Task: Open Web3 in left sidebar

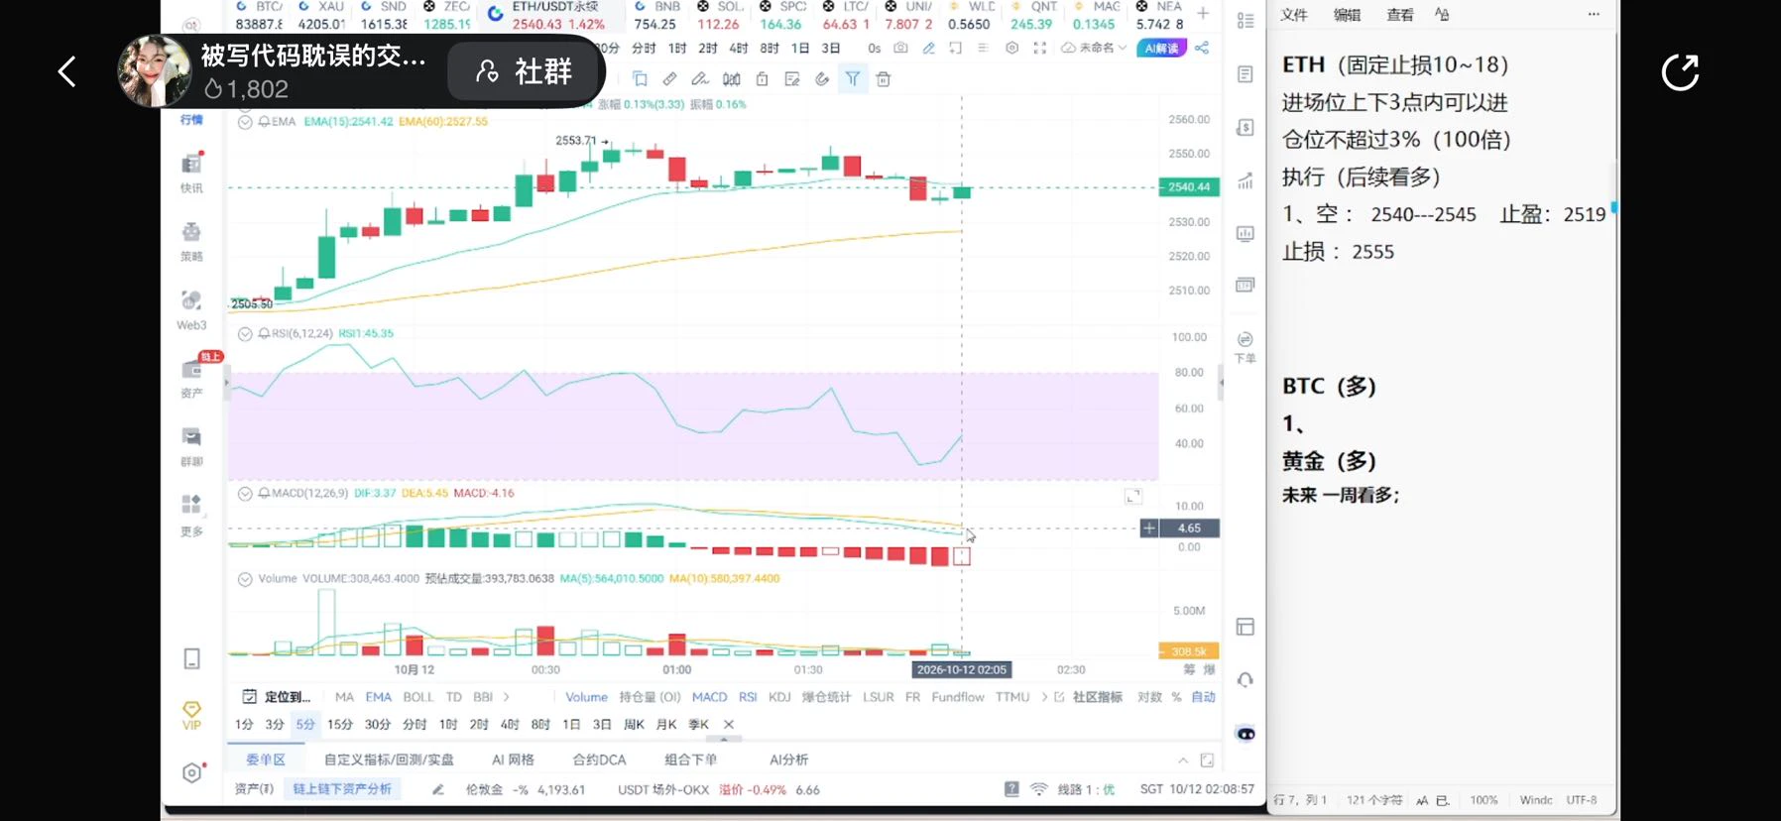Action: click(191, 309)
